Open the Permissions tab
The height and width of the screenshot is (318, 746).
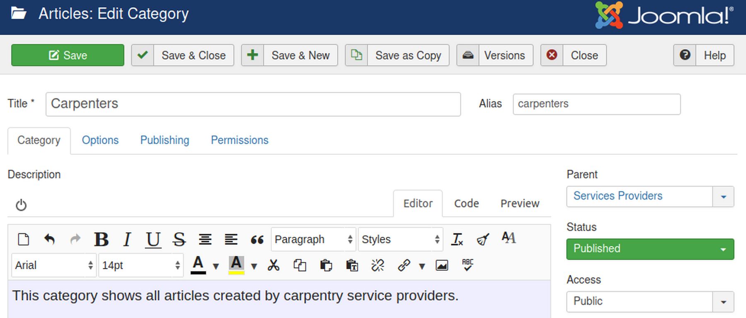(x=240, y=140)
